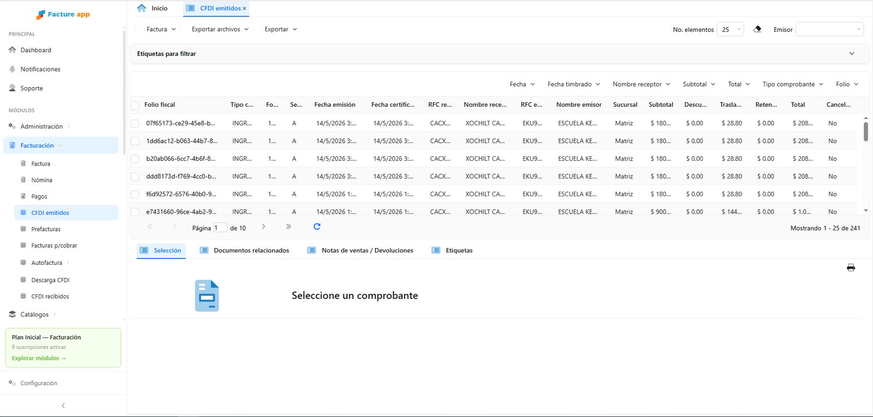
Task: Open the Fecha filter dropdown
Action: coord(522,84)
